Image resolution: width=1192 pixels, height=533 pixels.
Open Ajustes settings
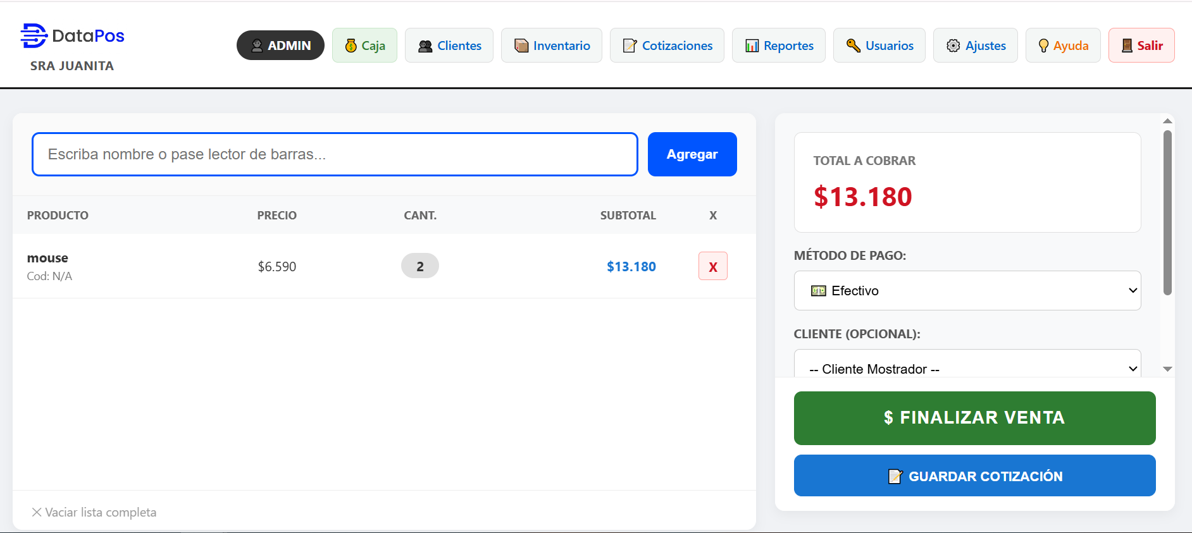pos(976,46)
